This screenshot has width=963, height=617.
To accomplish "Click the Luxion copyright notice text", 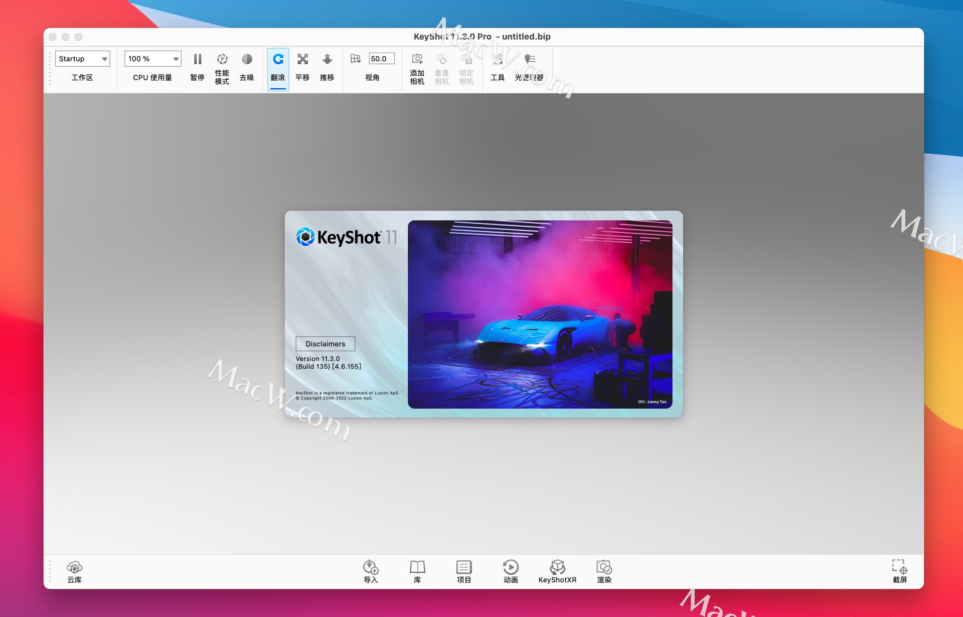I will coord(348,396).
